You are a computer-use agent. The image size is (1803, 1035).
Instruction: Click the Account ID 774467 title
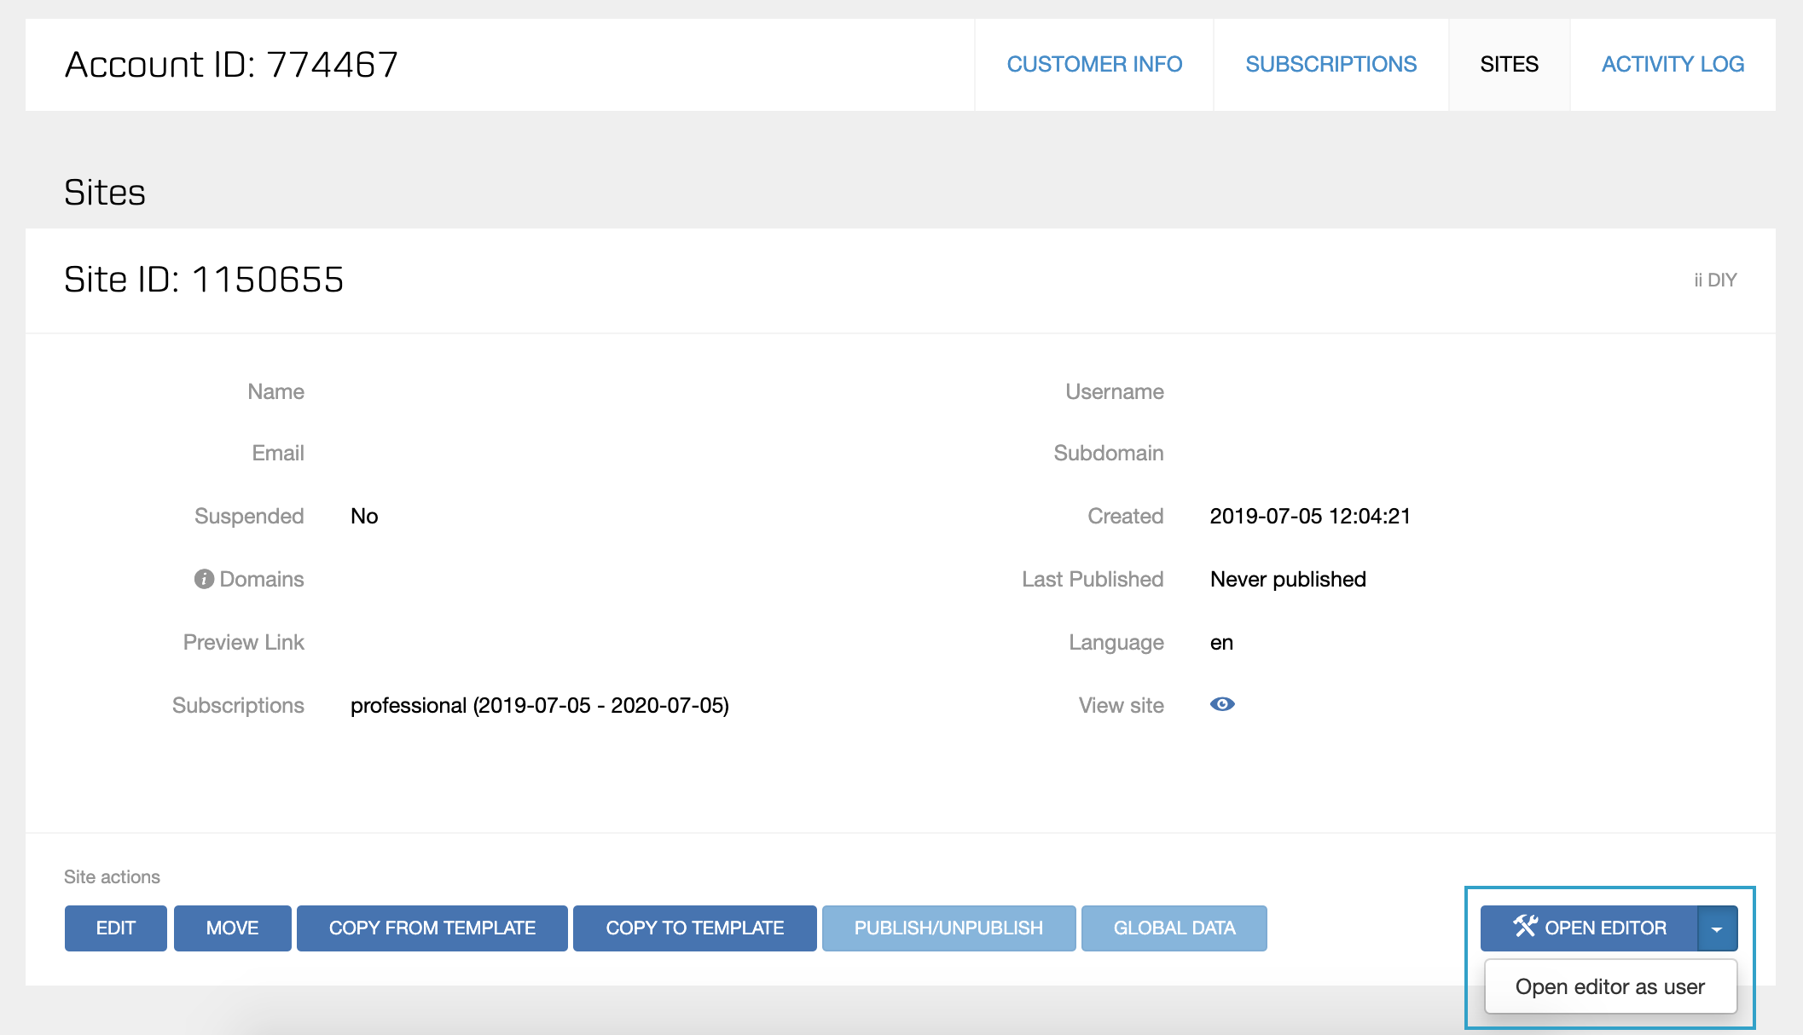(x=231, y=65)
